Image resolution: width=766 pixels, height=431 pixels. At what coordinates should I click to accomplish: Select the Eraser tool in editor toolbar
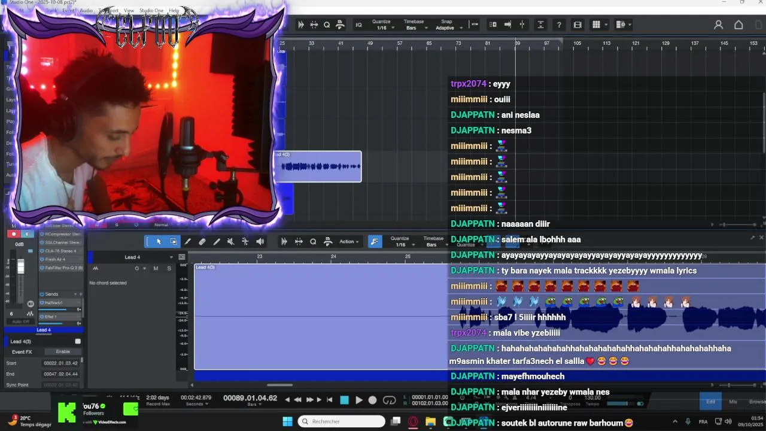click(x=202, y=241)
